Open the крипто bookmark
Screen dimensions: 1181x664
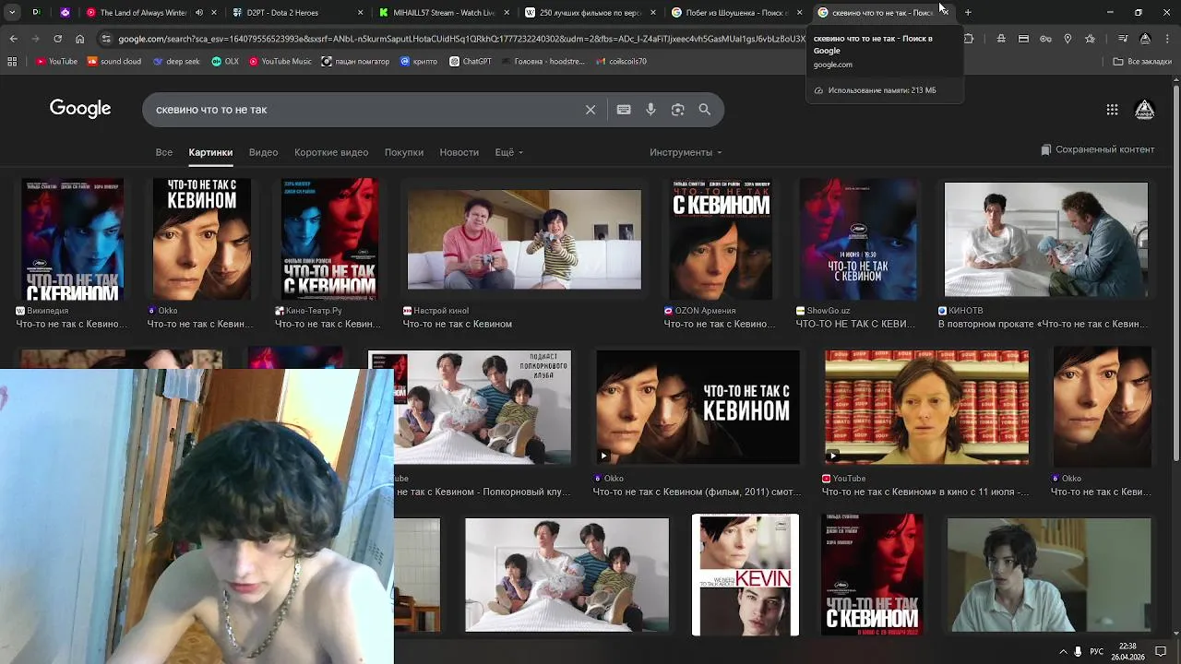pos(419,62)
